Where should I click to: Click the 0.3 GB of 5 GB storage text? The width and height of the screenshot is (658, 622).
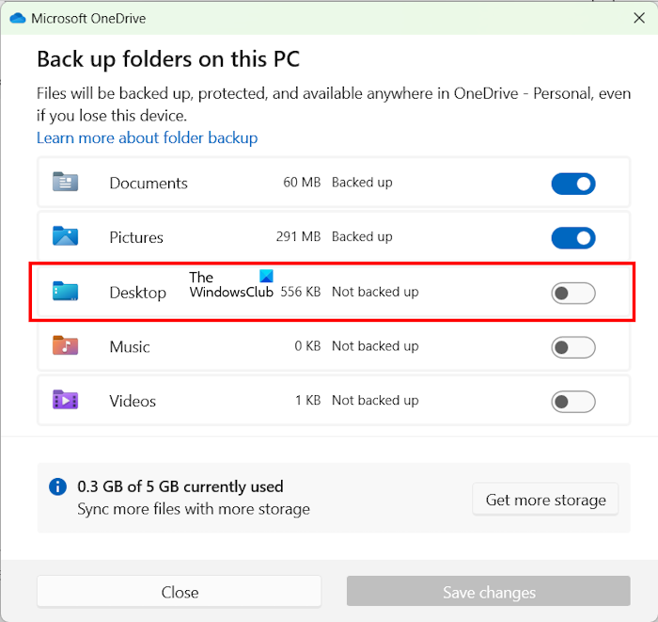click(180, 486)
